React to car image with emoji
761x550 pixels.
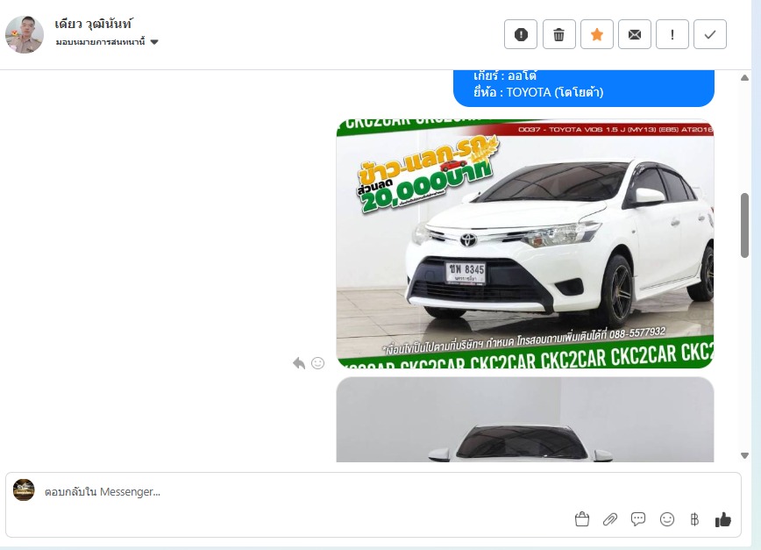point(317,363)
